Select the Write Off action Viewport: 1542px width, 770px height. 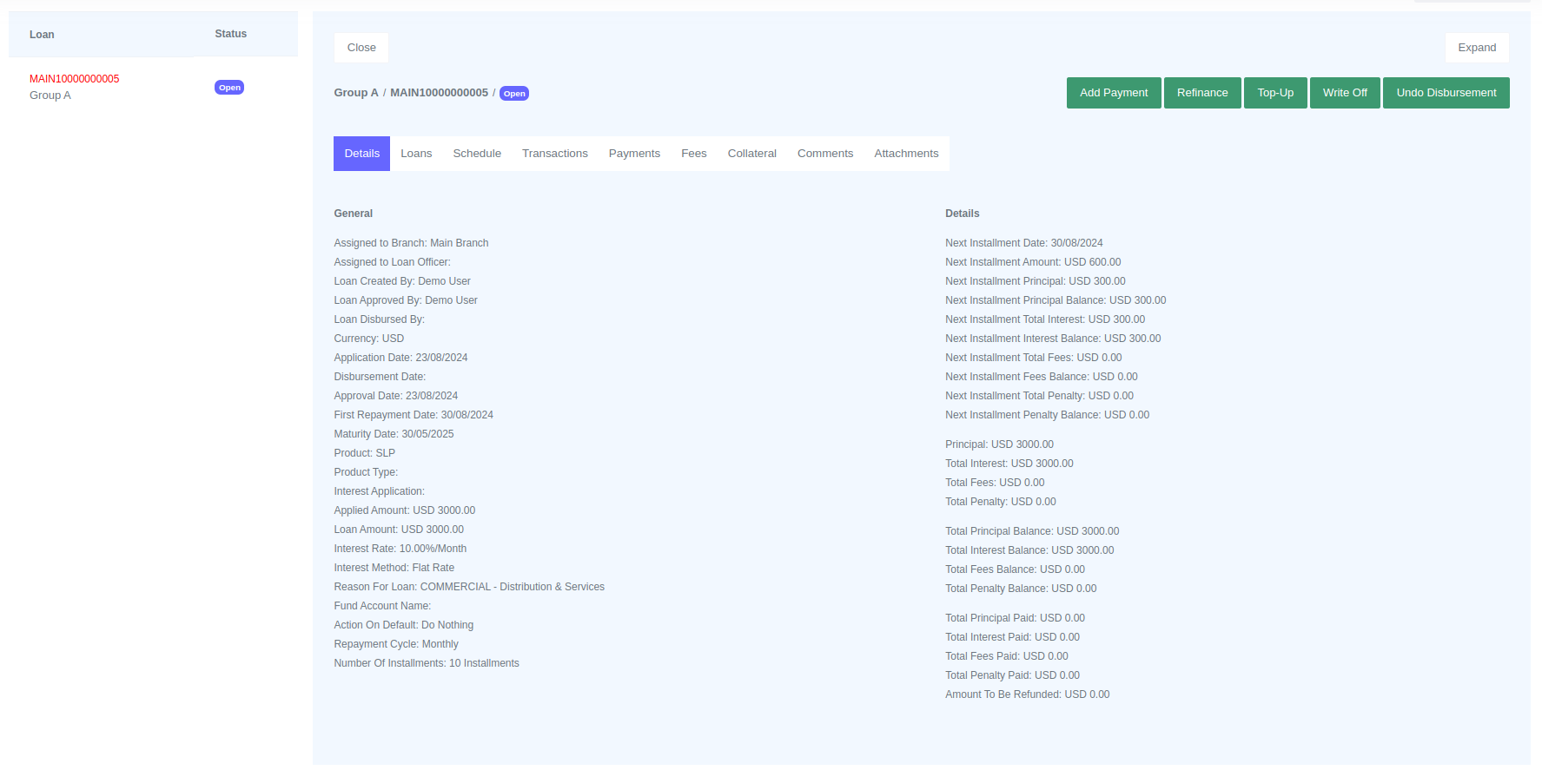click(x=1344, y=93)
